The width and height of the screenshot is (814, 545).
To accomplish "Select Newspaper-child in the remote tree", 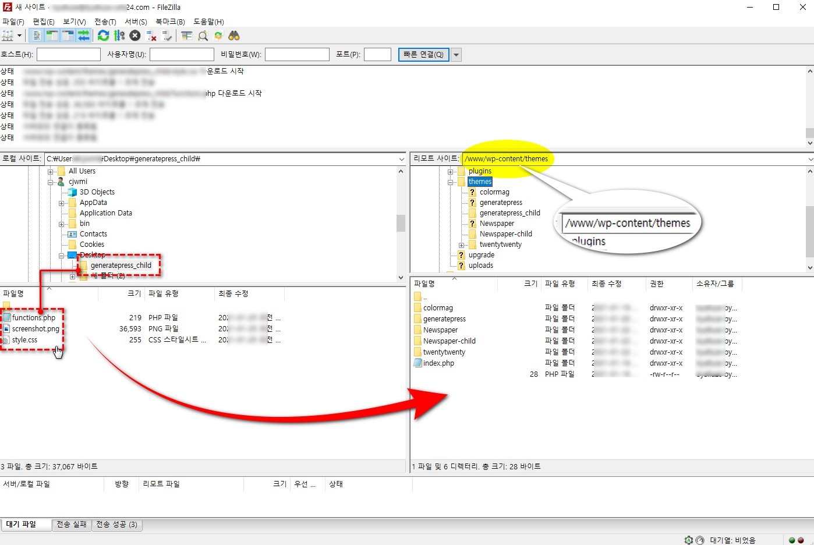I will tap(506, 234).
